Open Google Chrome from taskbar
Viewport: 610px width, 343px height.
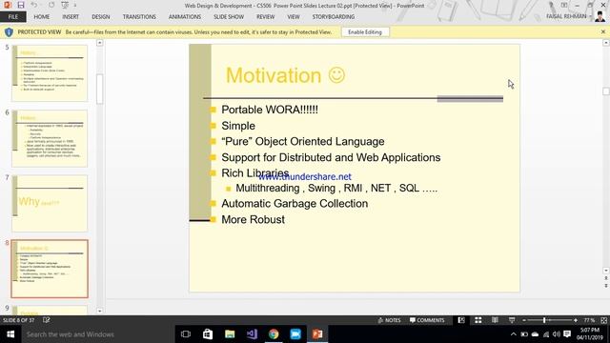[274, 334]
